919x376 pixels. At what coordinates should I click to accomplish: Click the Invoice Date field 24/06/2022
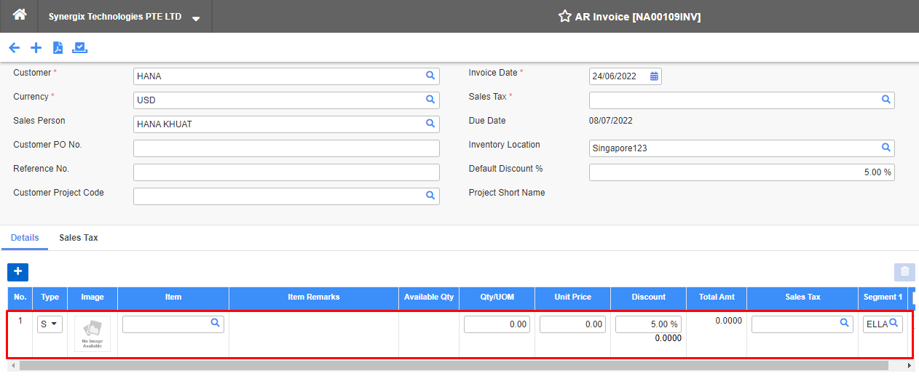[625, 76]
